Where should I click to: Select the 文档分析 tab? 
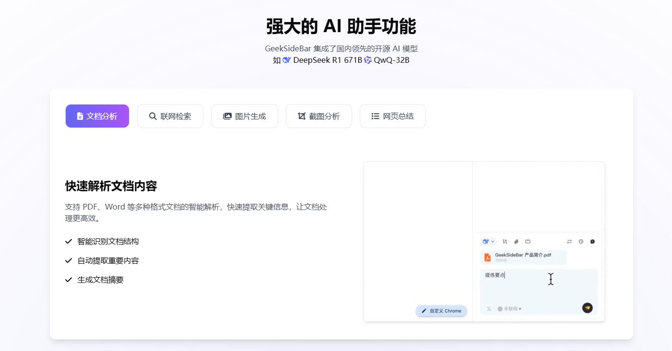pyautogui.click(x=97, y=116)
